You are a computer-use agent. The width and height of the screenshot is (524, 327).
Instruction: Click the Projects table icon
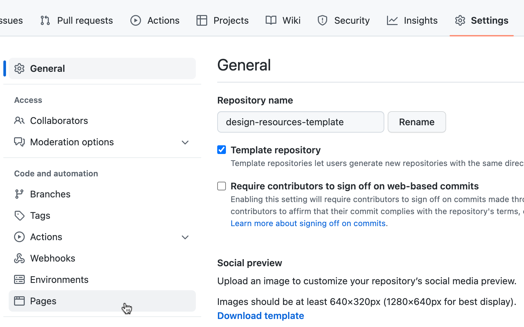[202, 20]
